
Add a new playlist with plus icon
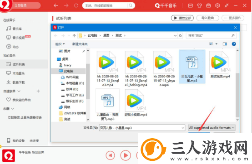(x=38, y=91)
